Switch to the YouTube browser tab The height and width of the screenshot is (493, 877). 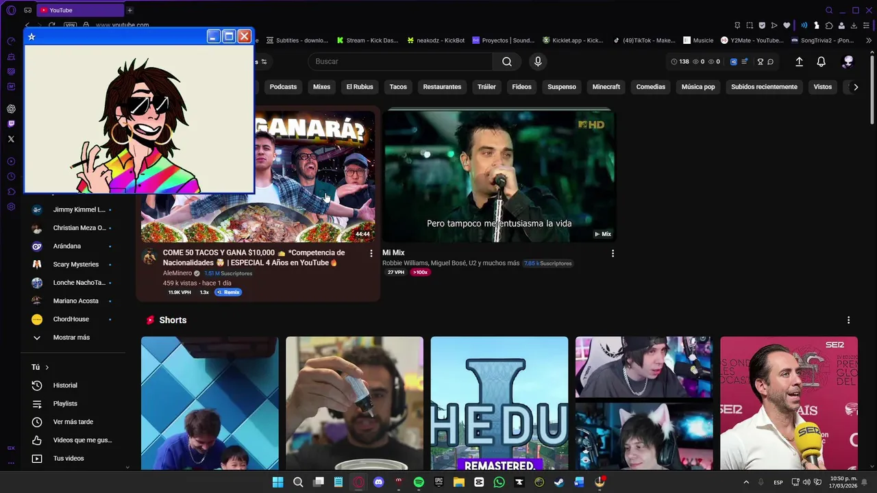coord(81,10)
